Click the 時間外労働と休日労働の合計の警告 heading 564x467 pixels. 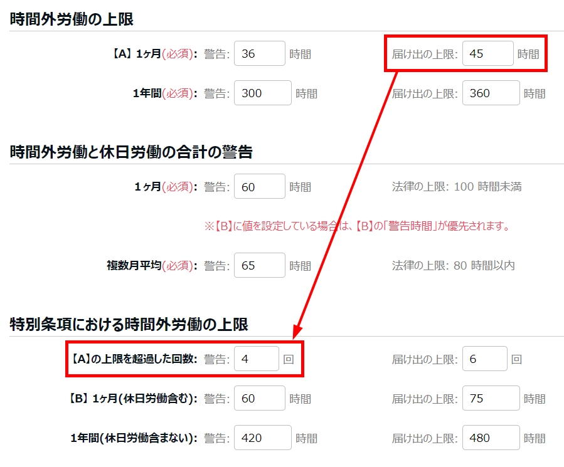(x=131, y=152)
